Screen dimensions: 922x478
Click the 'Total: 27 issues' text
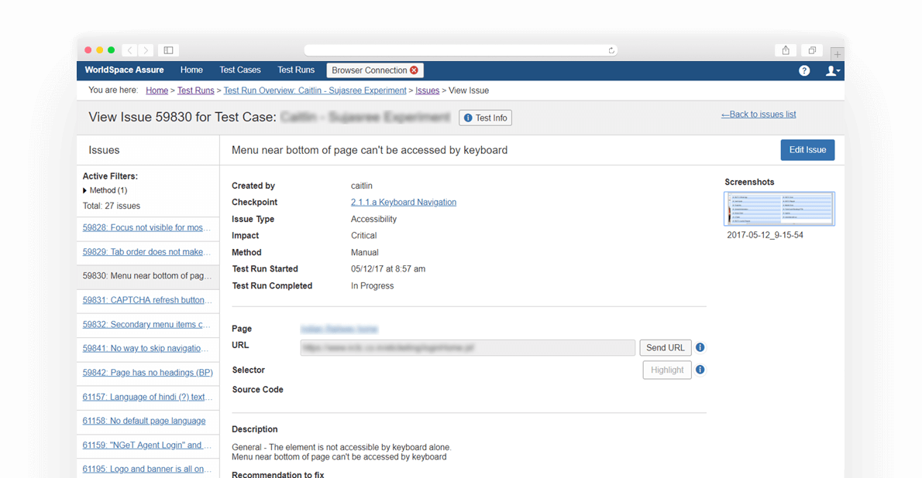coord(111,206)
